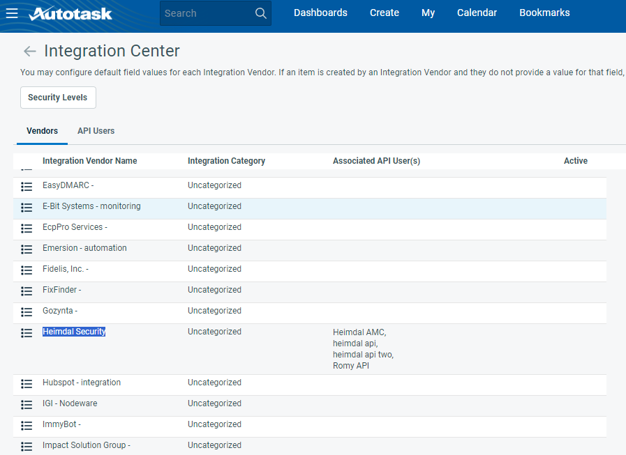626x455 pixels.
Task: Select the ImmyBot vendor name
Action: click(x=61, y=424)
